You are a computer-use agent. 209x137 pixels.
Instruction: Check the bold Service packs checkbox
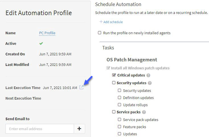(114, 112)
